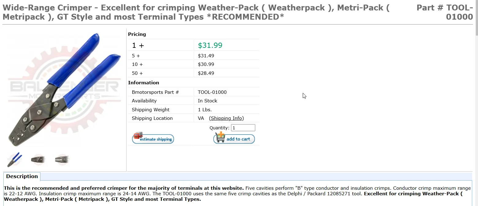The image size is (478, 206).
Task: Click the TOOL-01000 part number value
Action: pos(212,92)
